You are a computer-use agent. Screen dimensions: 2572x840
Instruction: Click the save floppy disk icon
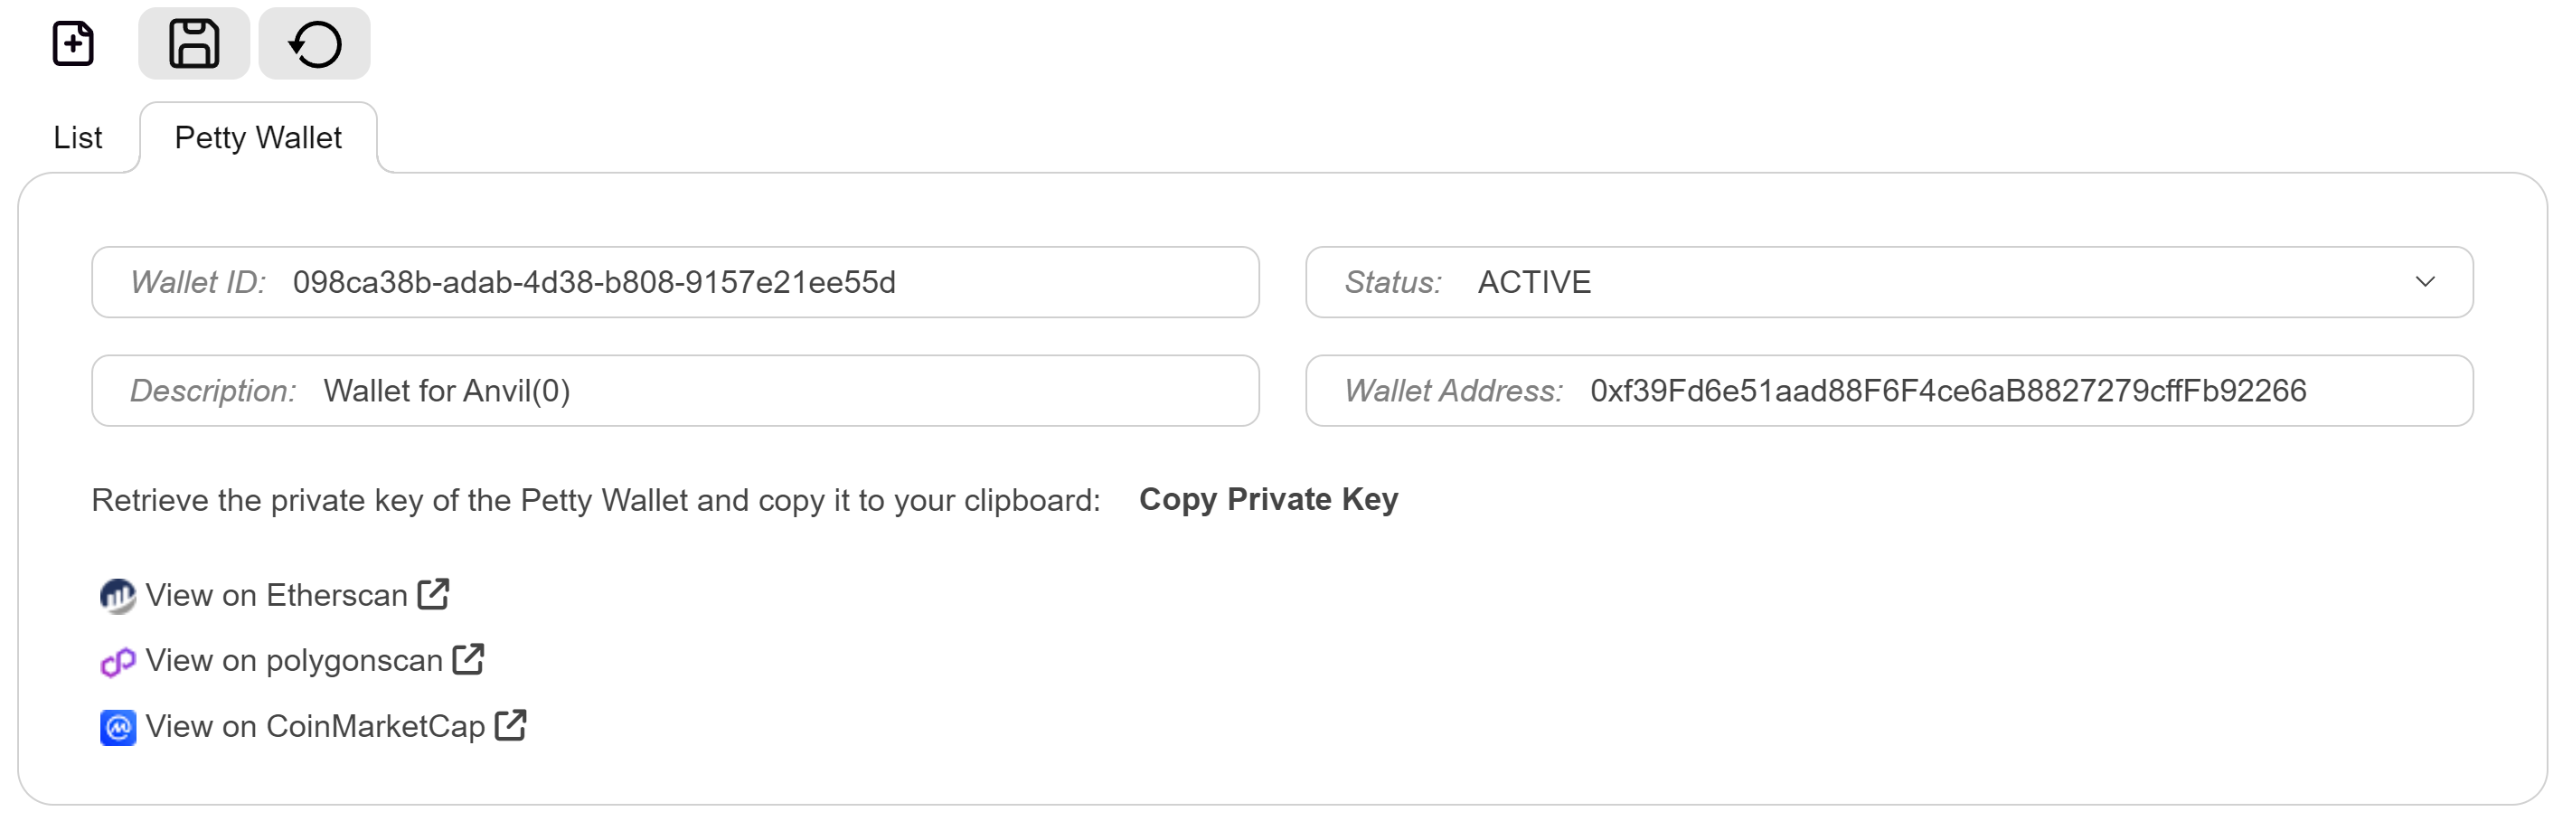tap(193, 44)
